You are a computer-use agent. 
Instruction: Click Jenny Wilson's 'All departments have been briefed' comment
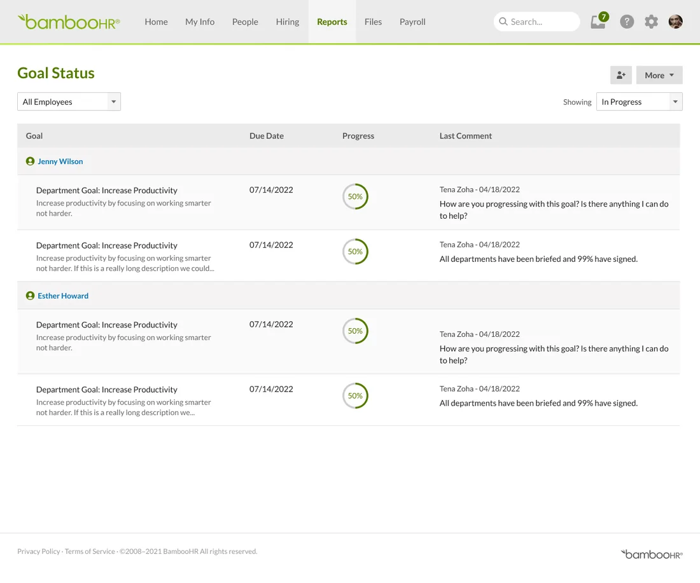coord(538,259)
